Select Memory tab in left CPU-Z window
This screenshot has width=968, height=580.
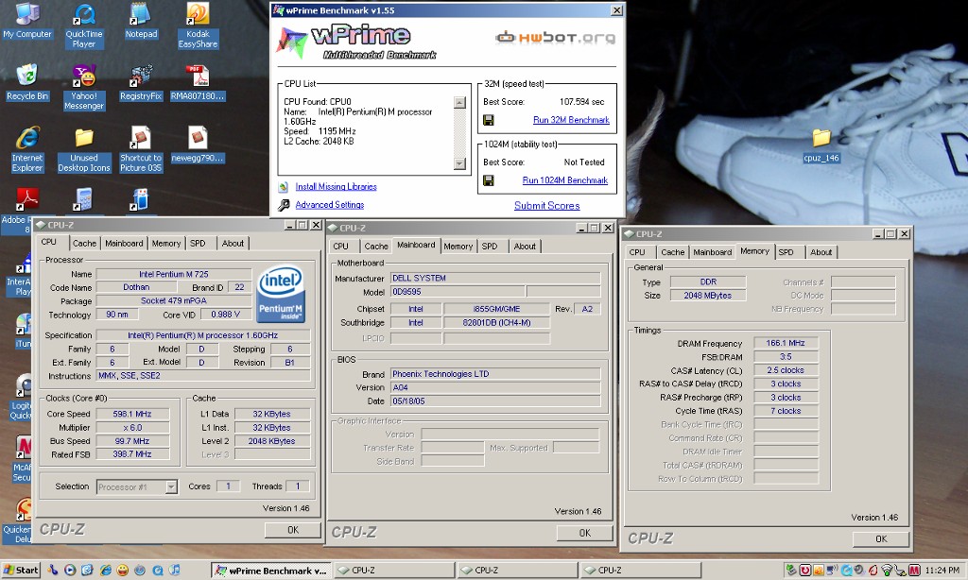pyautogui.click(x=166, y=243)
